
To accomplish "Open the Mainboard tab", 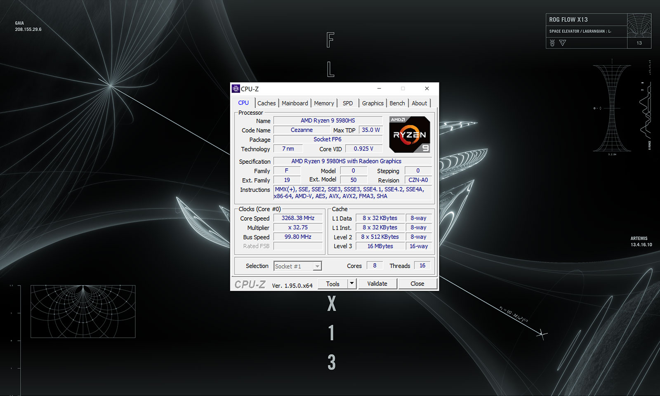I will (295, 103).
